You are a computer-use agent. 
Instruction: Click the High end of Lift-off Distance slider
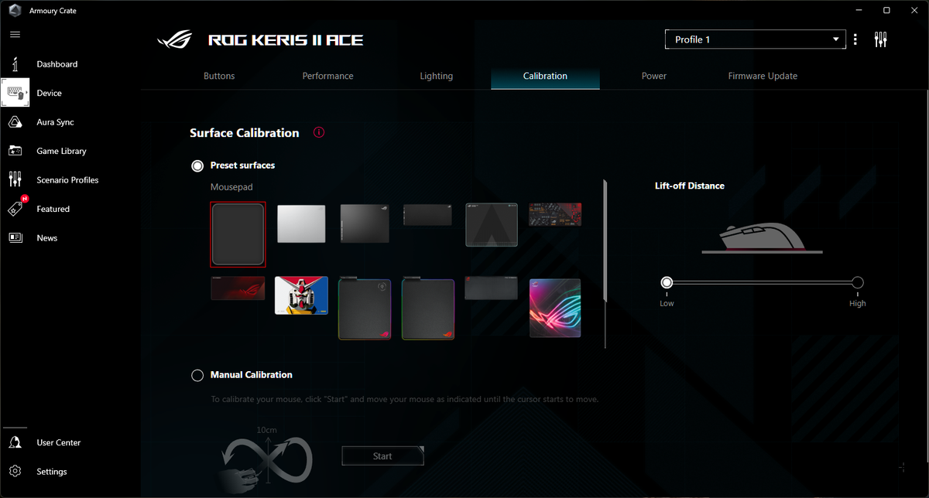[857, 282]
